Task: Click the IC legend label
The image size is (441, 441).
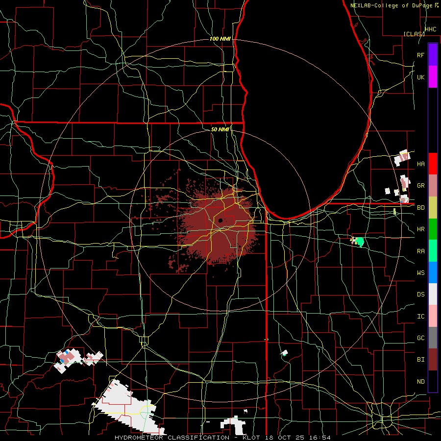Action: (x=421, y=317)
